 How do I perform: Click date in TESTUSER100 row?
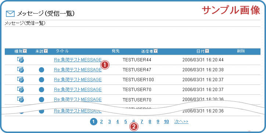pos(203,80)
